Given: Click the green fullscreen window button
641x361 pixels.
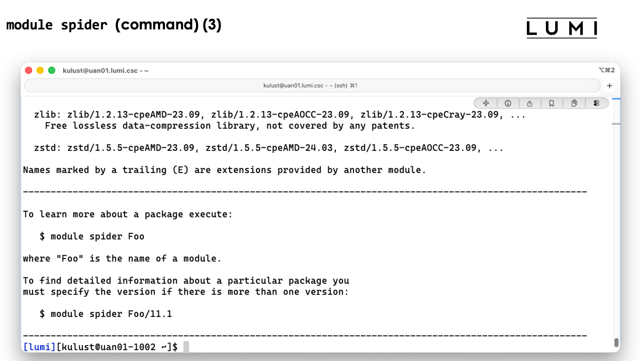Looking at the screenshot, I should [52, 71].
